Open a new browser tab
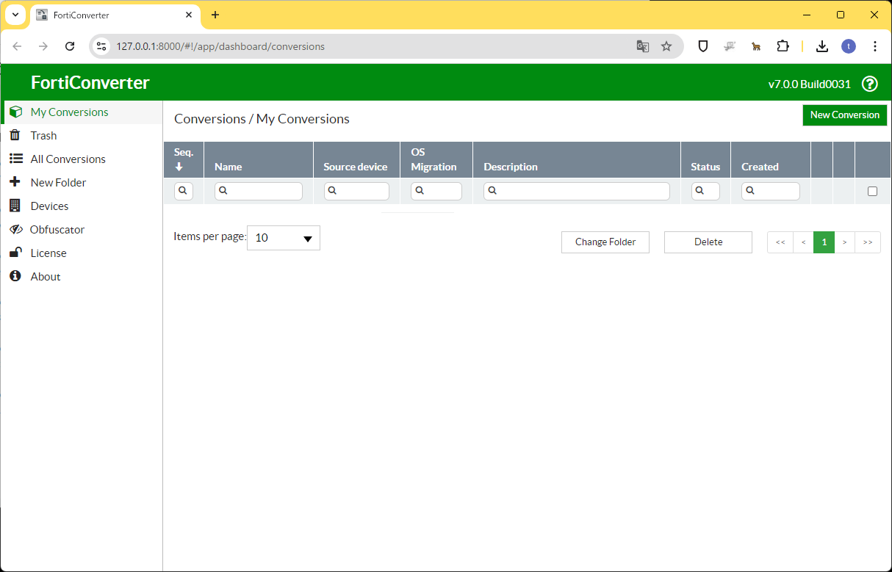 [215, 15]
